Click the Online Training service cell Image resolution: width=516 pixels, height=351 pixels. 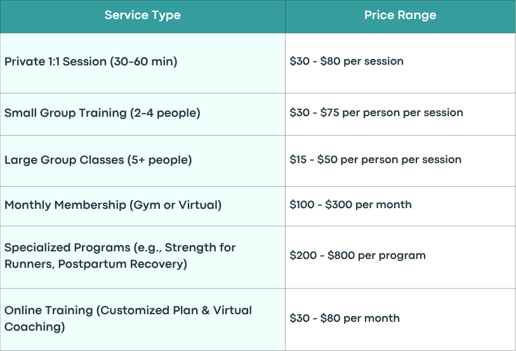pos(143,319)
